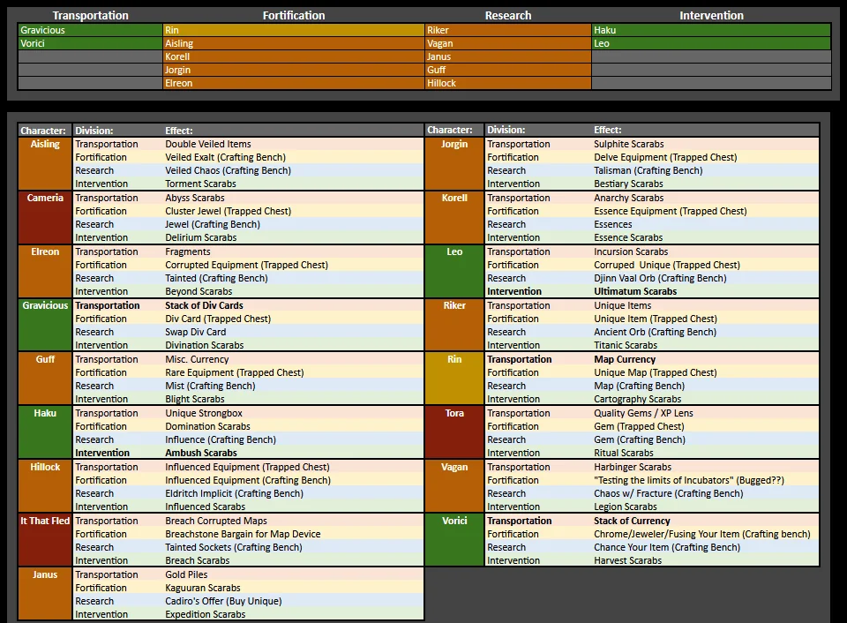Click the Intervention header in the top table
This screenshot has width=847, height=623.
pyautogui.click(x=711, y=15)
